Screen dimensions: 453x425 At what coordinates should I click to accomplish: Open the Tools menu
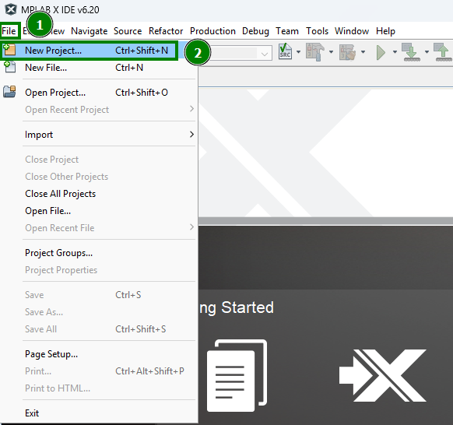317,31
